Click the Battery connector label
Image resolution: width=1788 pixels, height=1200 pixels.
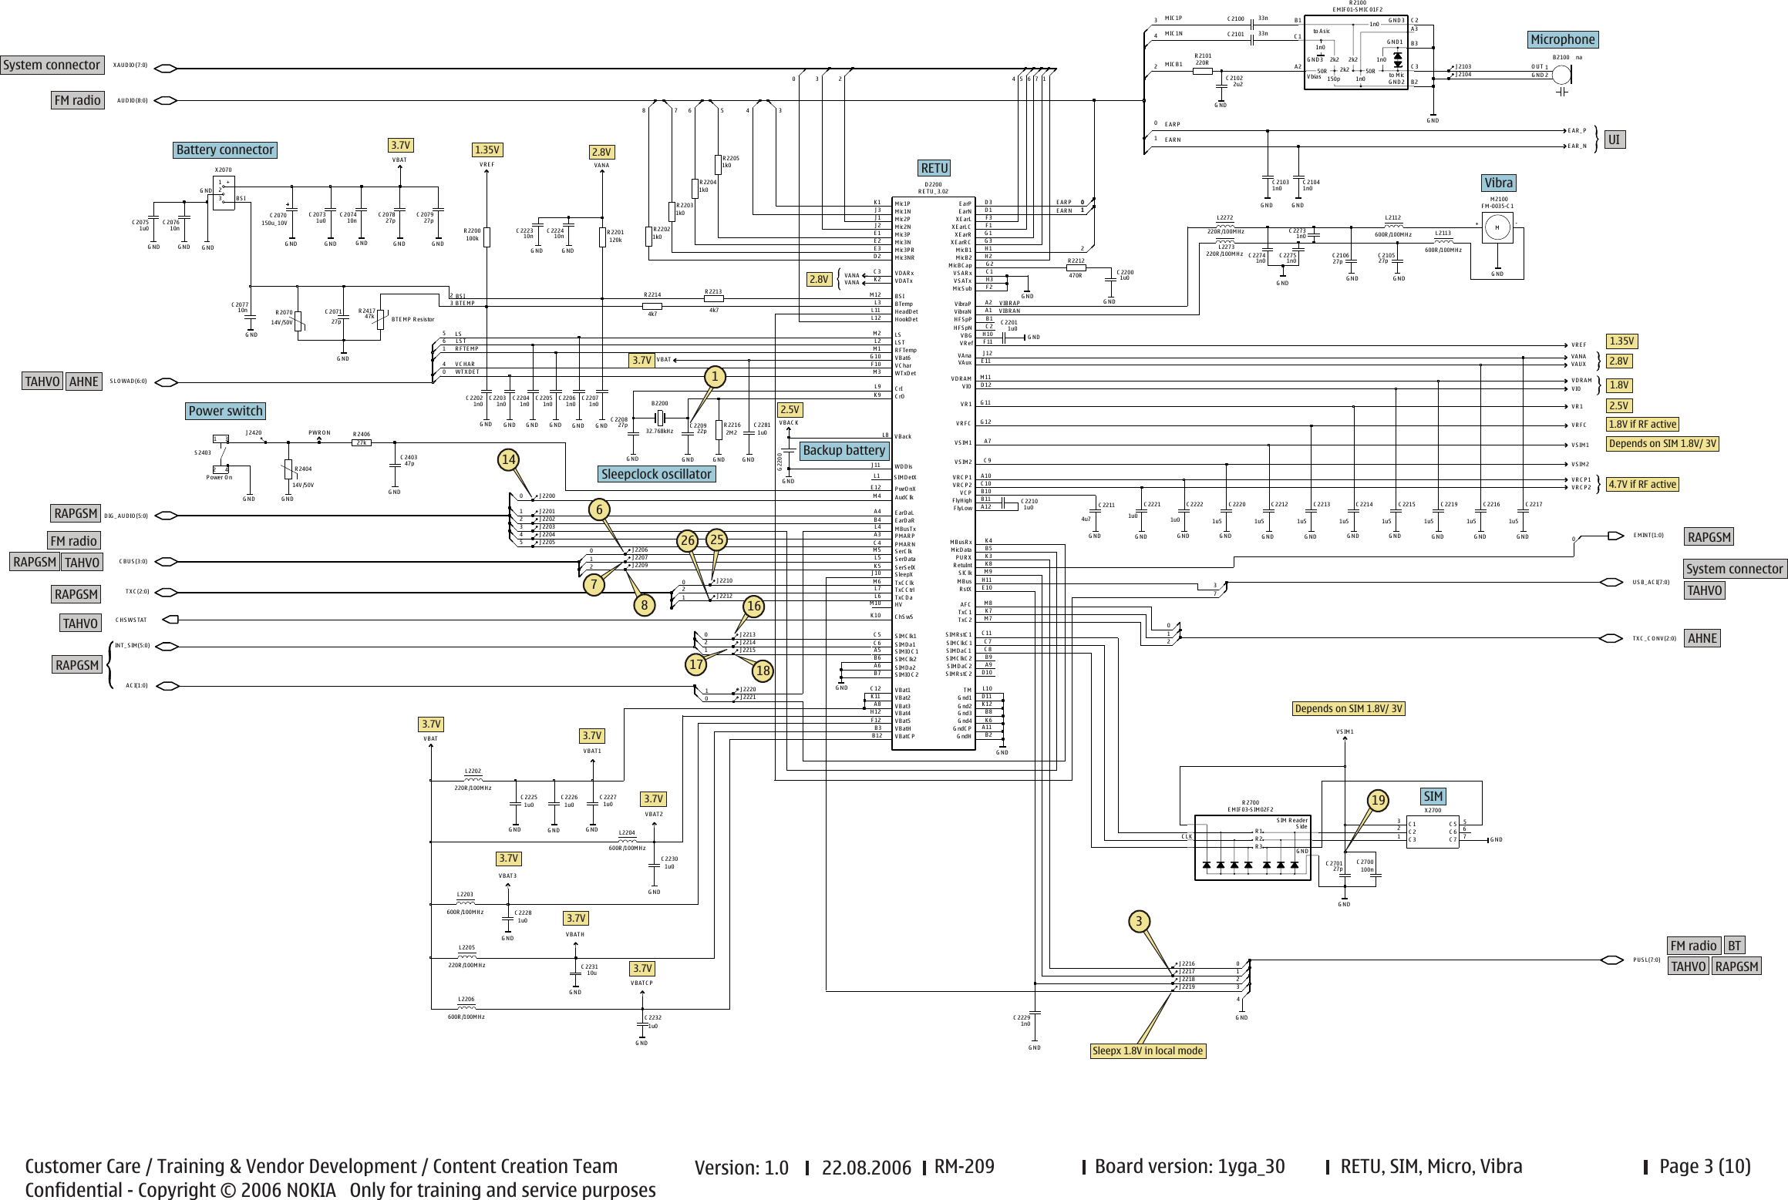coord(224,150)
